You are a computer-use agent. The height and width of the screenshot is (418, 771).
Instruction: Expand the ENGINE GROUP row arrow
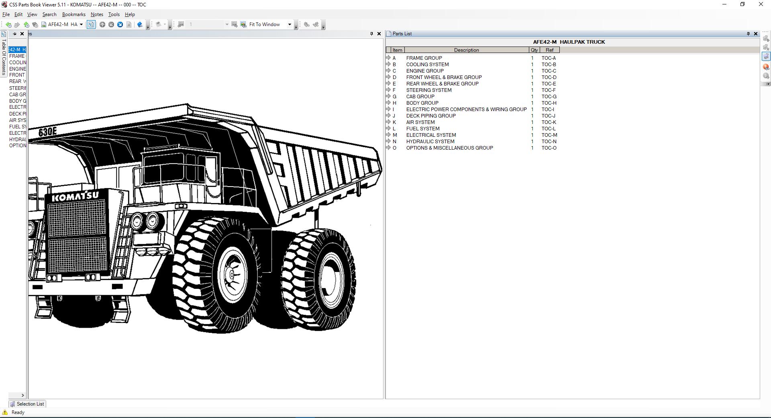[x=388, y=71]
